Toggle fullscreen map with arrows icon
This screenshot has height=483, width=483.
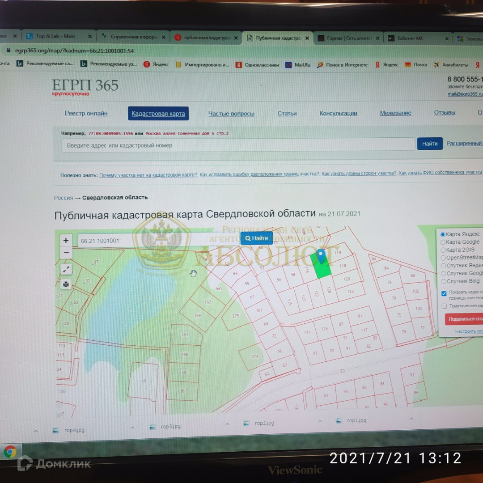coord(66,270)
